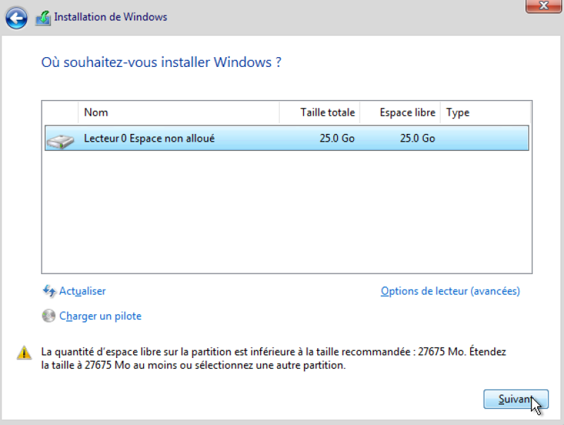Open the Charger un pilote link
Screen dimensions: 564x425
point(100,316)
